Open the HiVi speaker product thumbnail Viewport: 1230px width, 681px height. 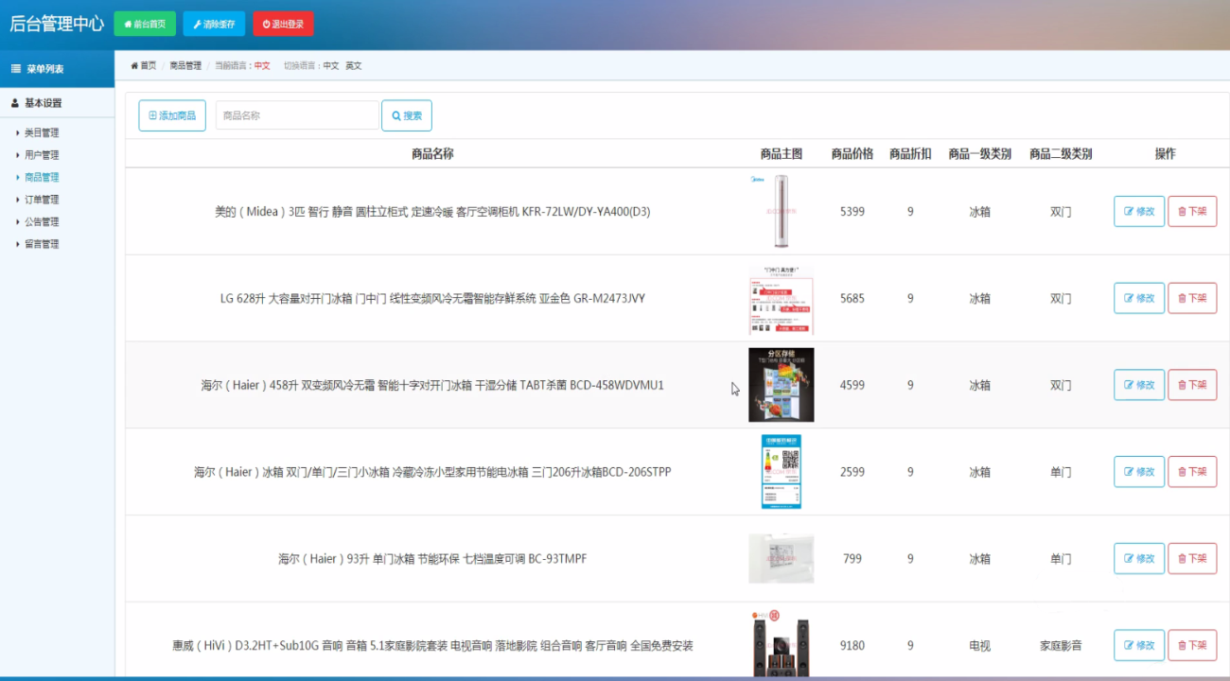tap(781, 643)
